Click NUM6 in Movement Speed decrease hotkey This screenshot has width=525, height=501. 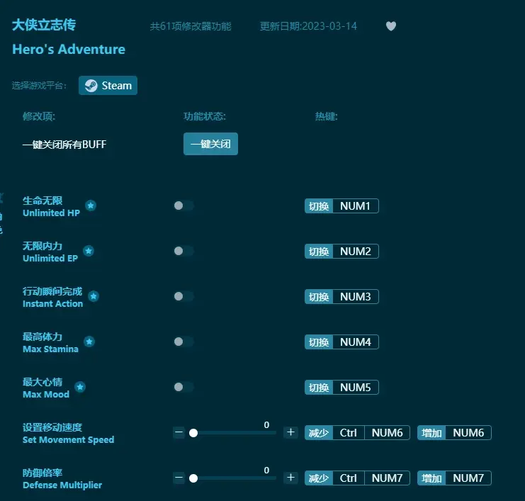point(387,433)
